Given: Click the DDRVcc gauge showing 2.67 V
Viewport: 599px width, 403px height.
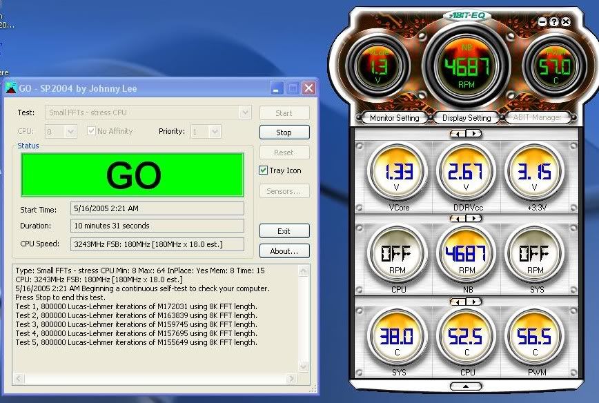Looking at the screenshot, I should click(466, 172).
